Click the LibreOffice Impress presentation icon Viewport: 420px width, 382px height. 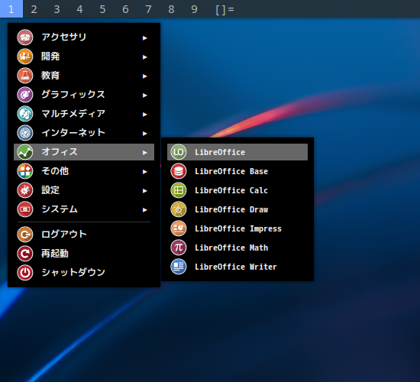pos(179,228)
